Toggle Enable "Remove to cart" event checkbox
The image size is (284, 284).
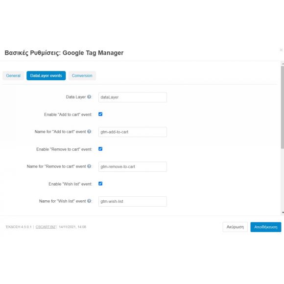100,149
